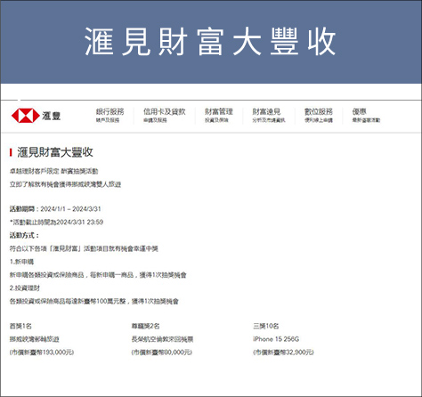Click the prize value 32,900元 text
Screen dimensions: 422x397
pyautogui.click(x=283, y=352)
